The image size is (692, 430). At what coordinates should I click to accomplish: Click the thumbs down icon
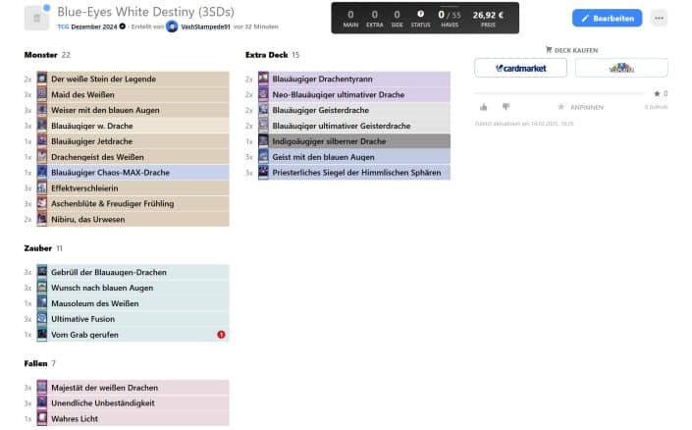click(506, 106)
